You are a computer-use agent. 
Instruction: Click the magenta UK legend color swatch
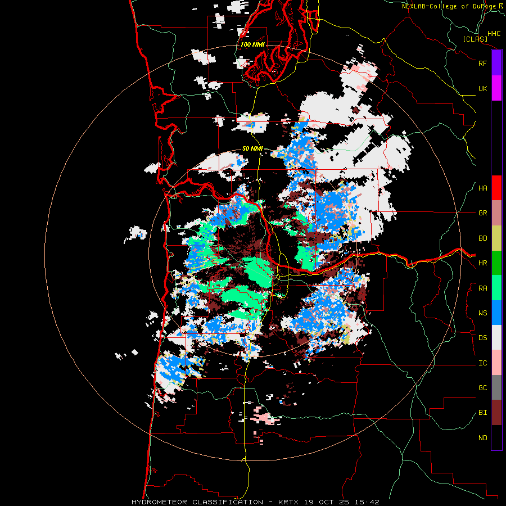pos(496,88)
